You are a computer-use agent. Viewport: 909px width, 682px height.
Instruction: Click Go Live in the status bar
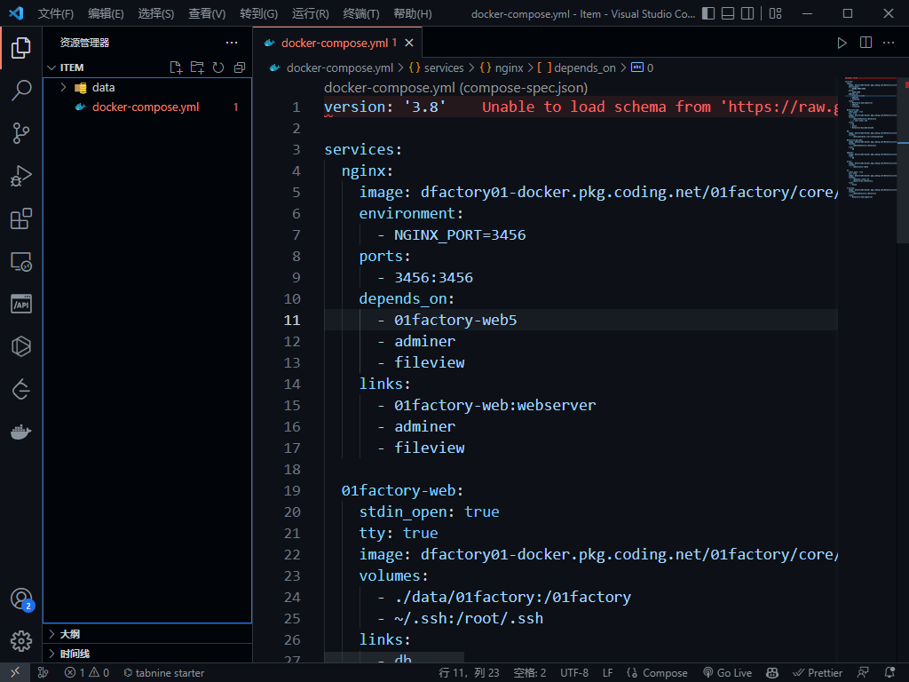point(727,672)
